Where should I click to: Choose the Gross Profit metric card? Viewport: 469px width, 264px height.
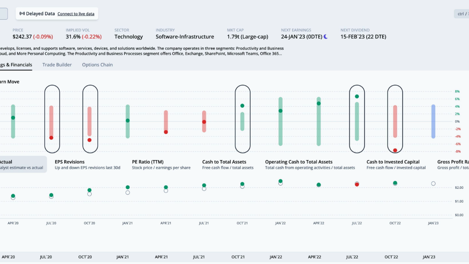coord(453,165)
